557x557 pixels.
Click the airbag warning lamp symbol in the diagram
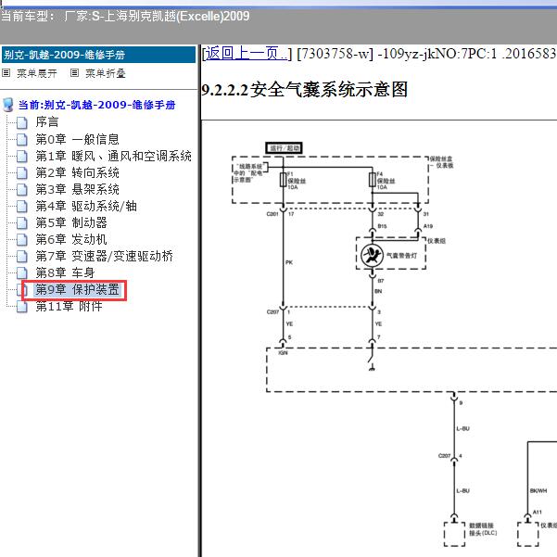(372, 255)
